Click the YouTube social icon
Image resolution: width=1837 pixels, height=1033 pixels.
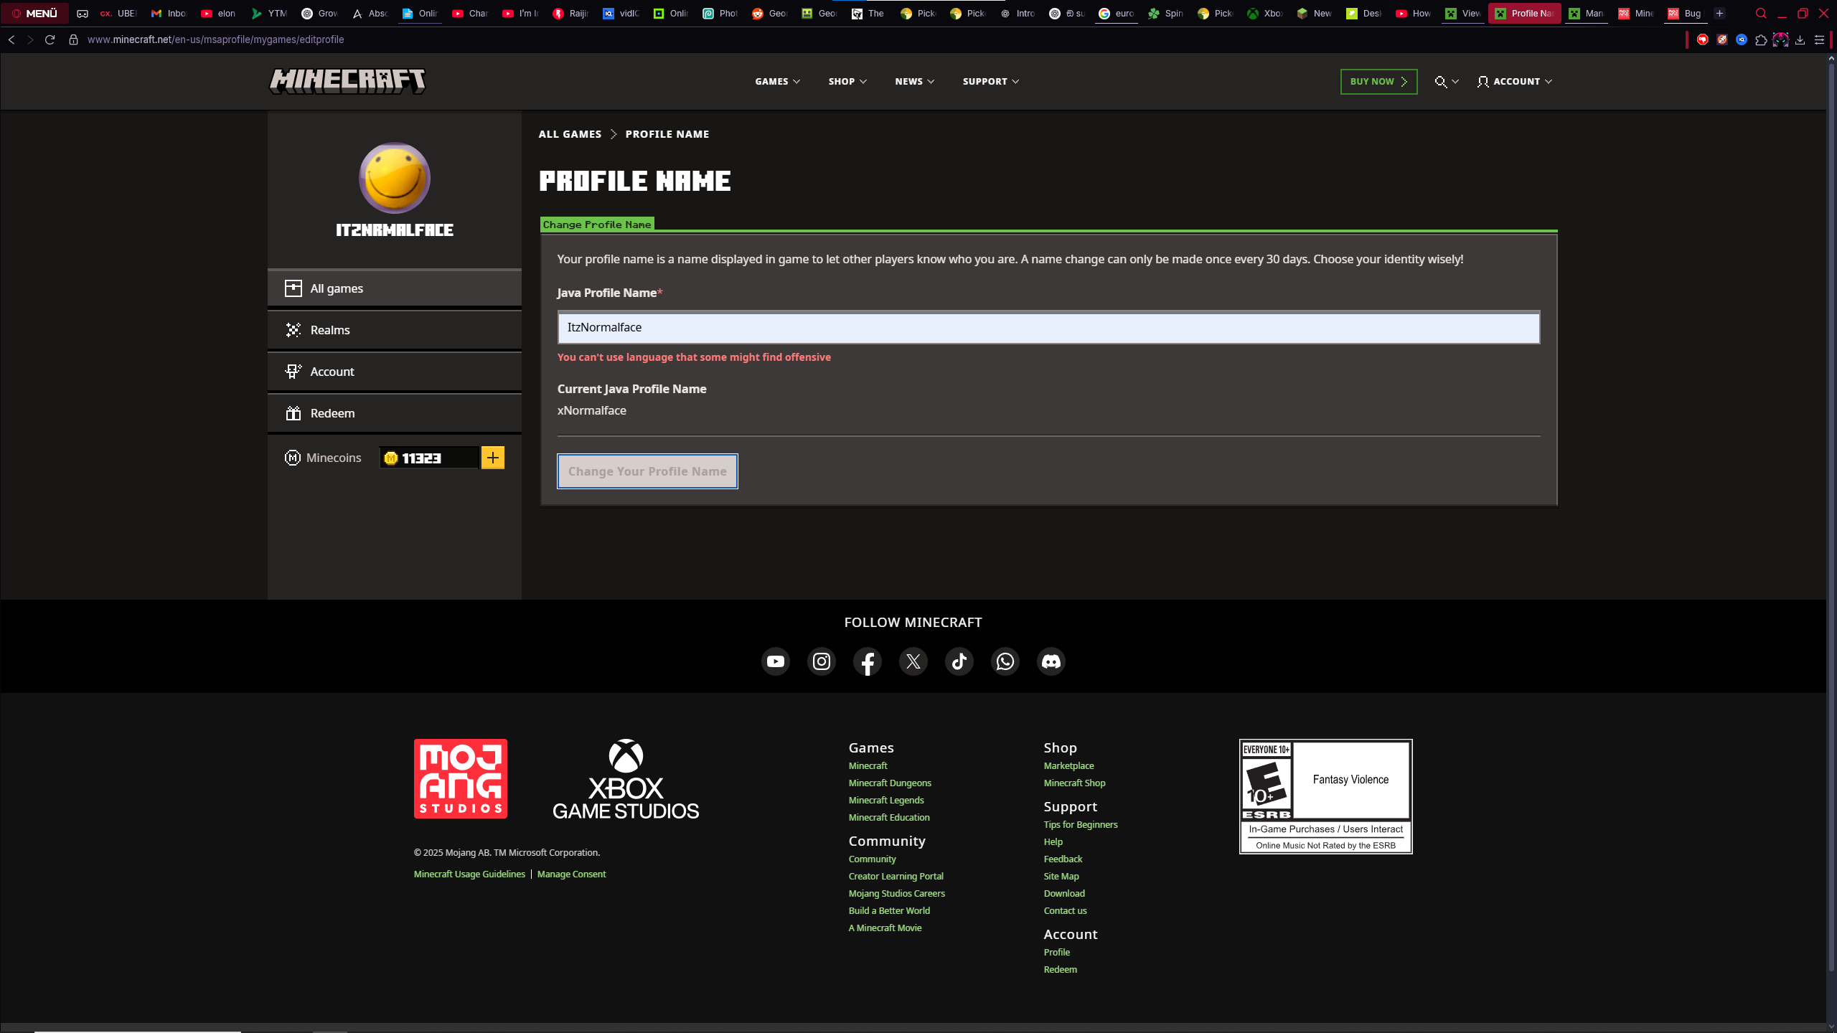click(x=775, y=661)
